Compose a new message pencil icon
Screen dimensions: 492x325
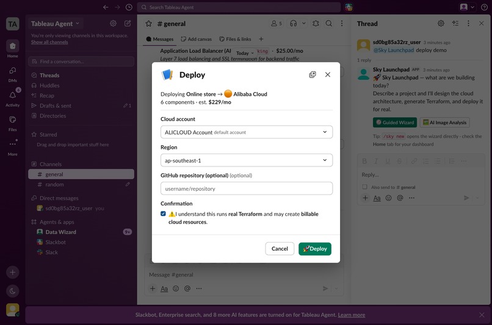click(x=128, y=23)
